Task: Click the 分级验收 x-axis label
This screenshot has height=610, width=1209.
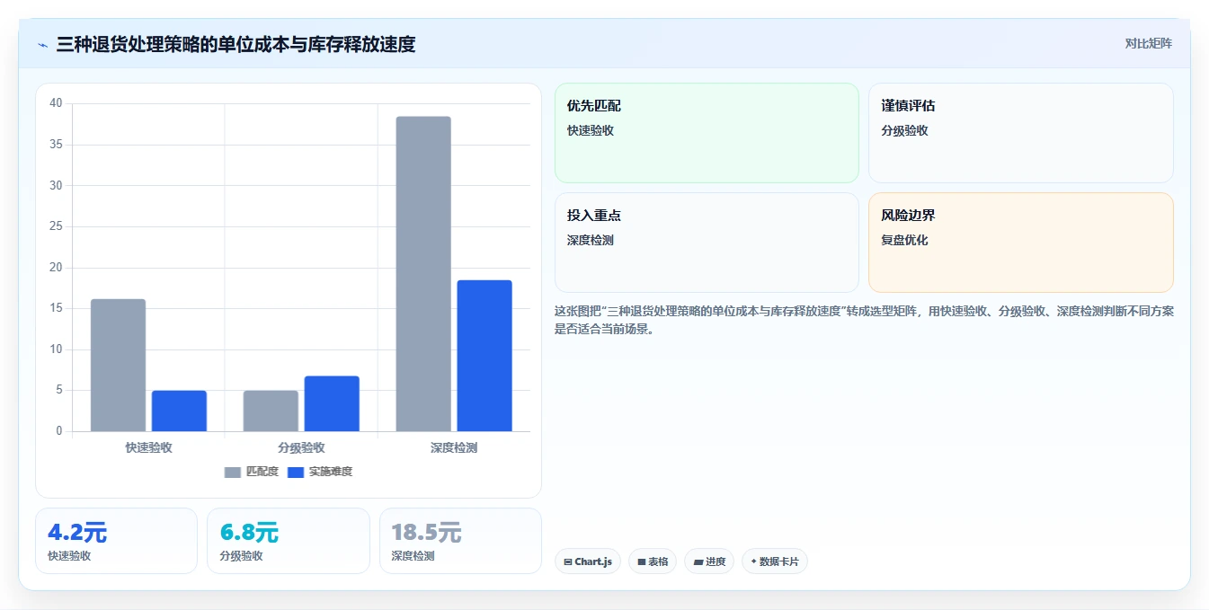Action: pos(301,447)
